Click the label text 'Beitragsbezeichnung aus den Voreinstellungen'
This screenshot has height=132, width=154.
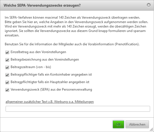pos(45,59)
